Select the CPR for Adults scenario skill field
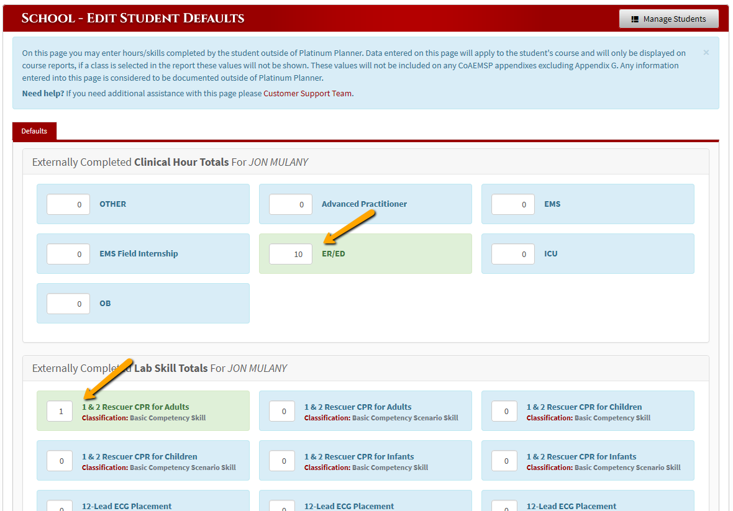This screenshot has height=511, width=733. (x=281, y=410)
